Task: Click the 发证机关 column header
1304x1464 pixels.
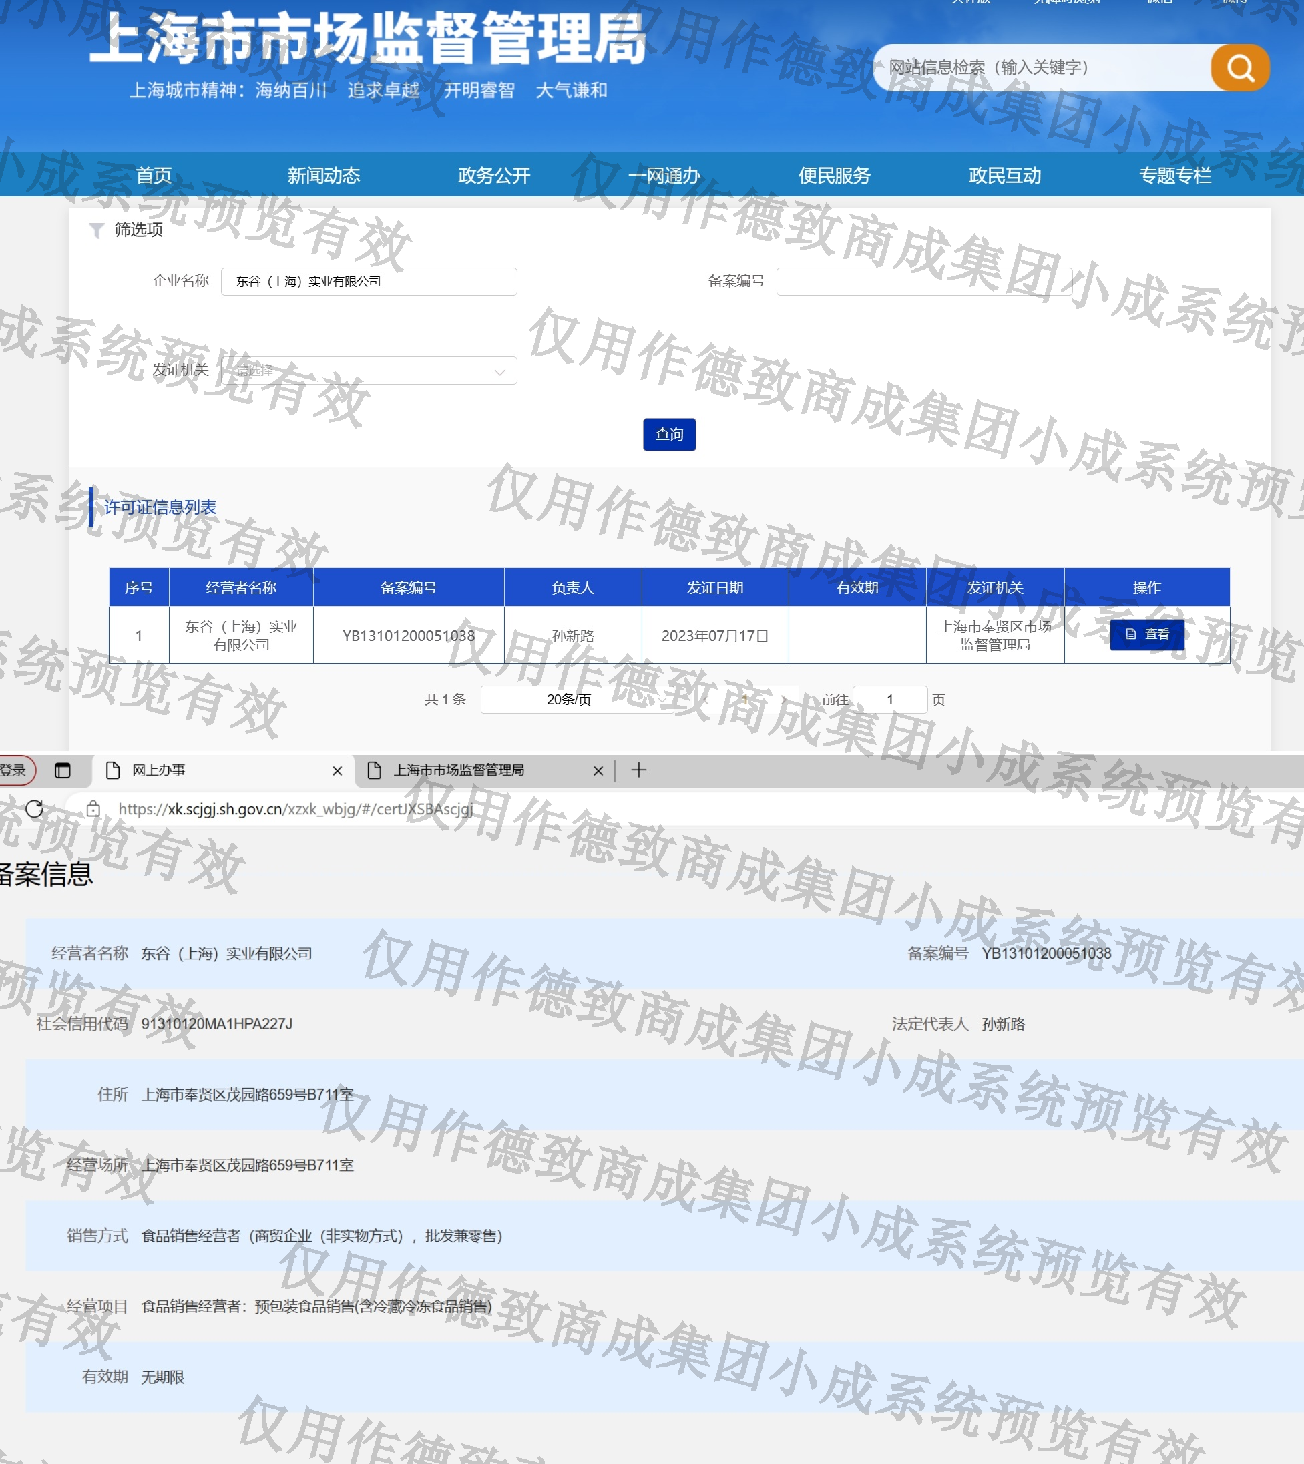Action: point(996,587)
